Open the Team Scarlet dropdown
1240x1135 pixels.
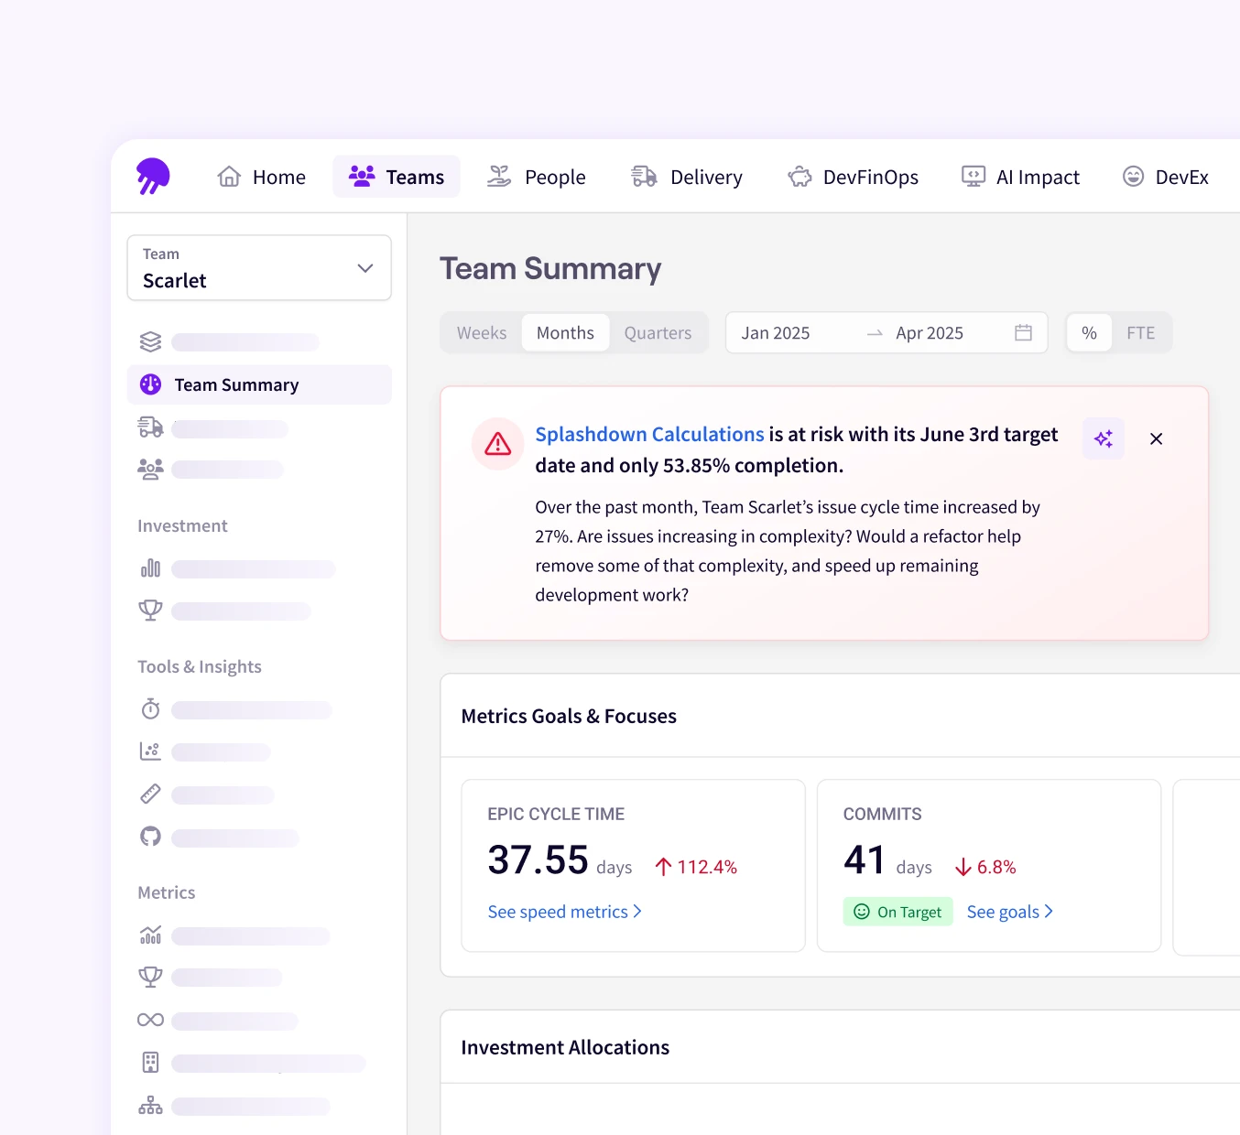[x=259, y=268]
